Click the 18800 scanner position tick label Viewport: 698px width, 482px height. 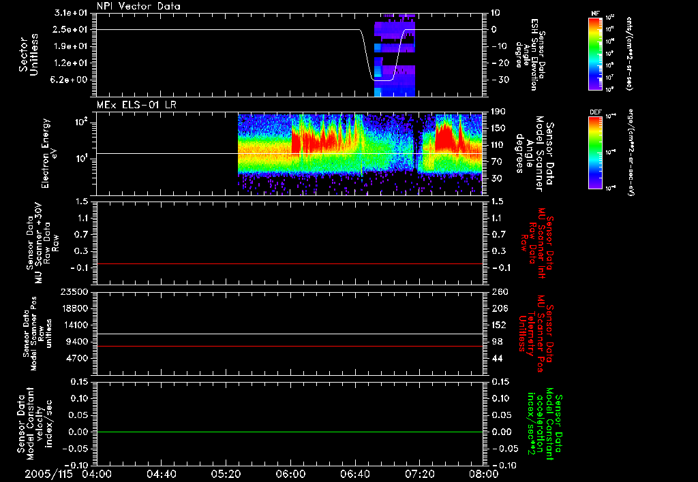(x=74, y=308)
